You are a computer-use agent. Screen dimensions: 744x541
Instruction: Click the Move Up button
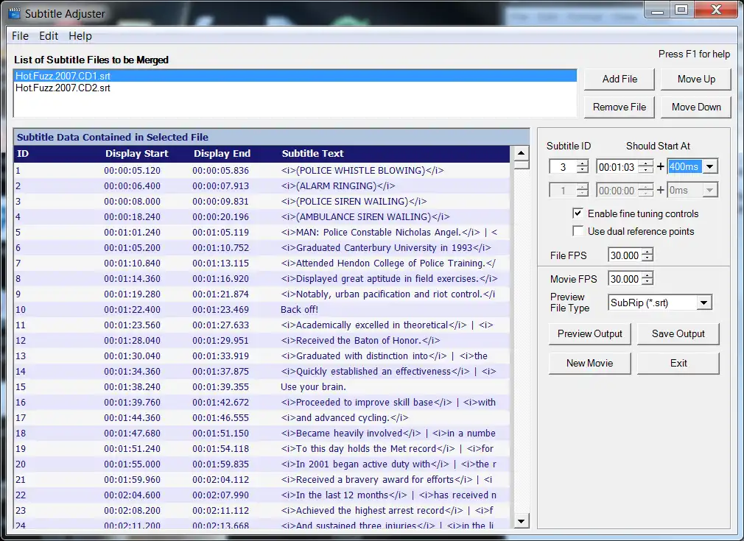click(x=696, y=79)
